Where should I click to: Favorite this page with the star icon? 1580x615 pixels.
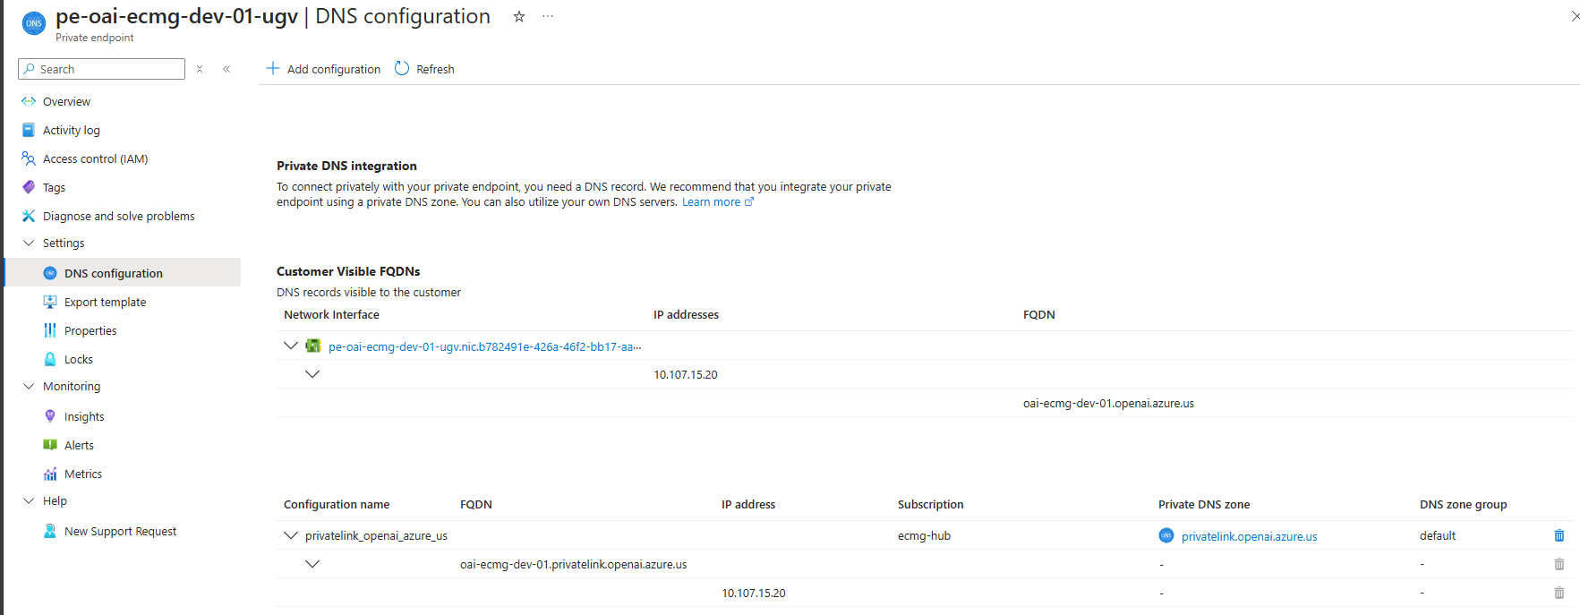click(519, 16)
